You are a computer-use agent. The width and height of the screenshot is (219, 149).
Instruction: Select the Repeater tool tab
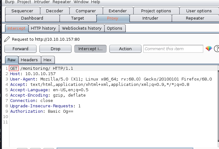195,18
